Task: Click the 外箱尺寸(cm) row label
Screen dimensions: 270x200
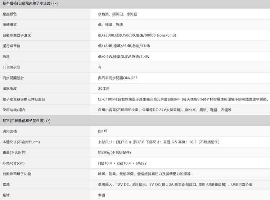Action: point(13,163)
